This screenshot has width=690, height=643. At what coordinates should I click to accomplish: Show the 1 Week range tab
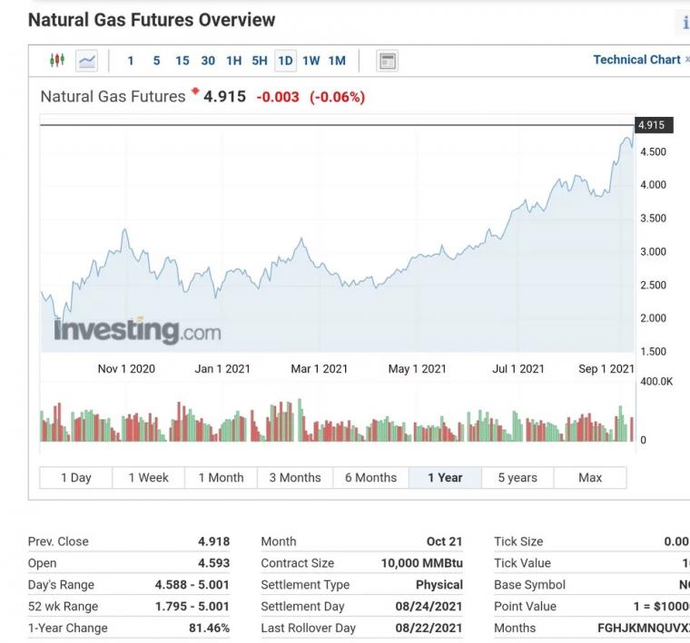pyautogui.click(x=149, y=477)
